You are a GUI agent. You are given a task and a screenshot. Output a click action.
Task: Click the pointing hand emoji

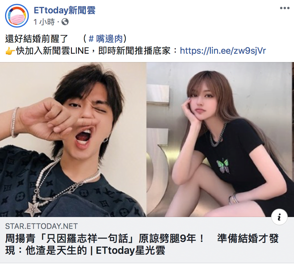[10, 51]
